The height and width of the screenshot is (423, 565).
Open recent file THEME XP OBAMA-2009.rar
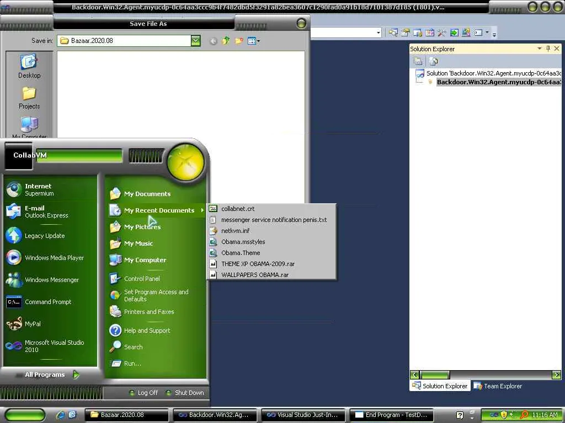point(272,264)
